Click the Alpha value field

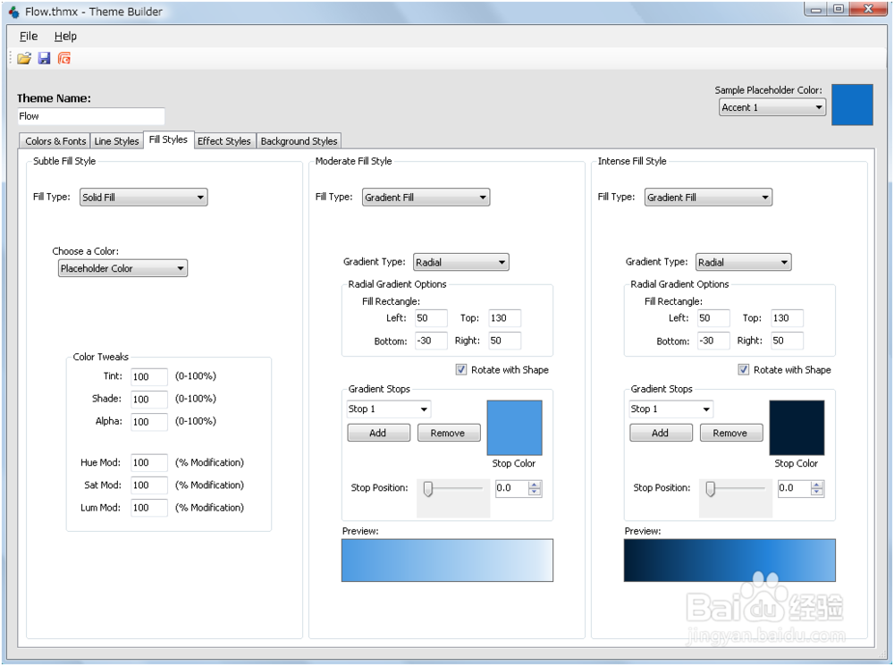pyautogui.click(x=149, y=422)
